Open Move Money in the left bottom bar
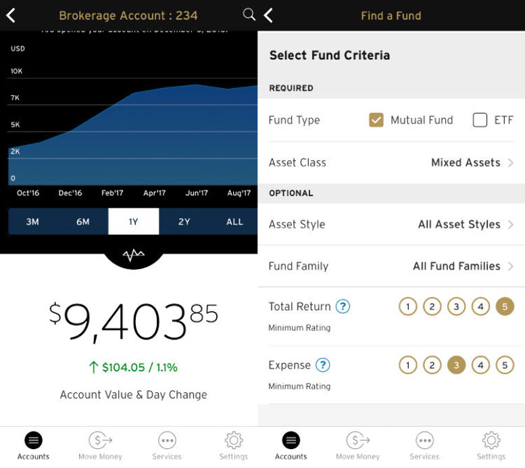 (x=100, y=446)
